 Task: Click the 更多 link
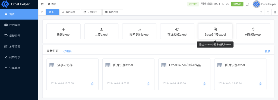tap(267, 51)
